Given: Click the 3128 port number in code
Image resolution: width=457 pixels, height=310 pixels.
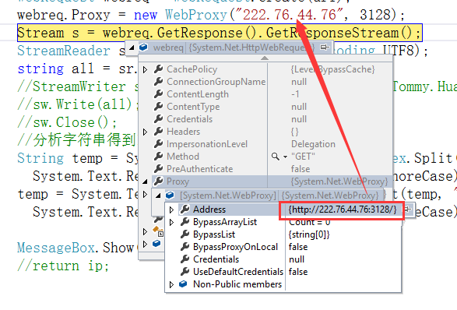Looking at the screenshot, I should [x=375, y=15].
